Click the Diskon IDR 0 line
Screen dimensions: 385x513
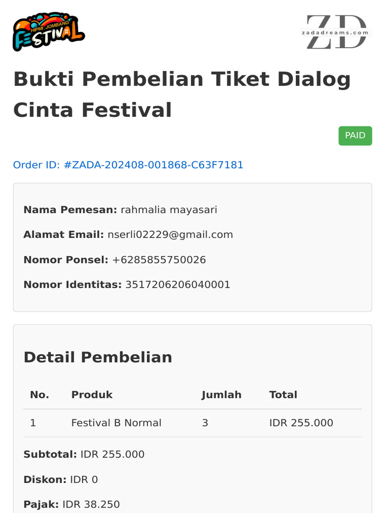tap(61, 479)
